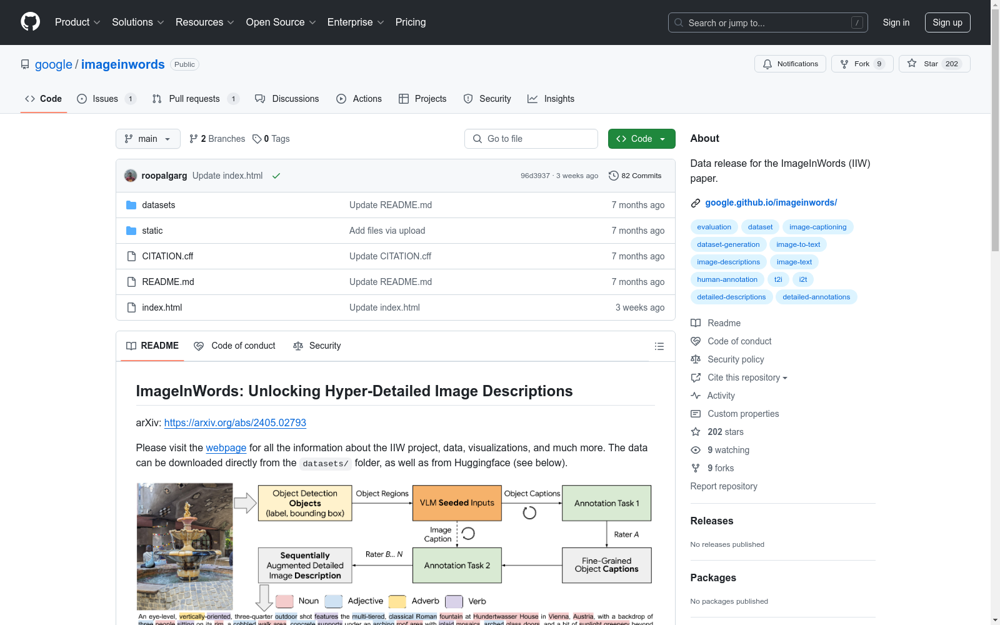
Task: Expand the Resources menu
Action: coord(205,22)
